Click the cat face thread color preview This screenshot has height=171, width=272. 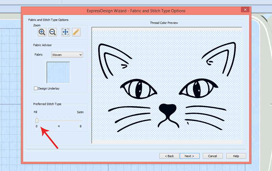click(167, 85)
